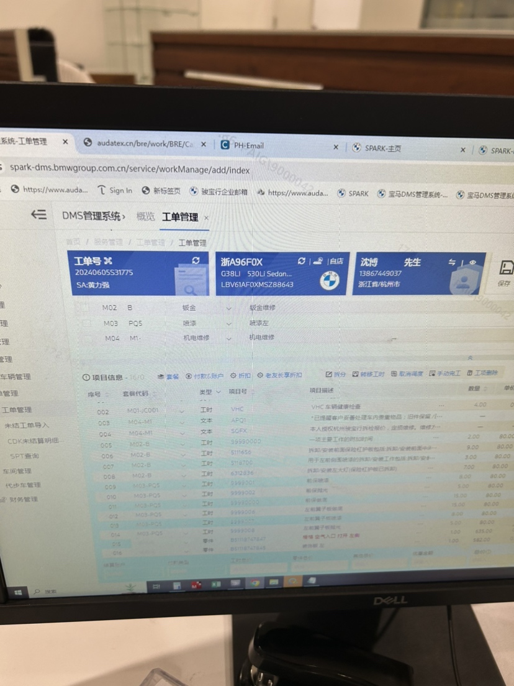The width and height of the screenshot is (514, 686).
Task: Click 取消调度 cancel dispatch action
Action: (407, 373)
